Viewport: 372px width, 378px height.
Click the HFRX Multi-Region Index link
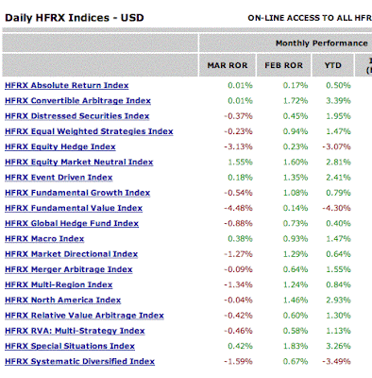(x=59, y=284)
